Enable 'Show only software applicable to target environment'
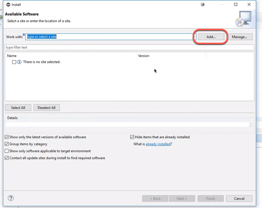The width and height of the screenshot is (262, 208). click(7, 151)
